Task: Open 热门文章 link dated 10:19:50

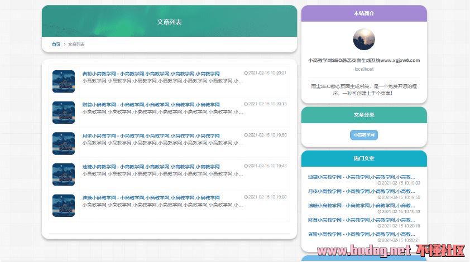Action: pyautogui.click(x=362, y=191)
